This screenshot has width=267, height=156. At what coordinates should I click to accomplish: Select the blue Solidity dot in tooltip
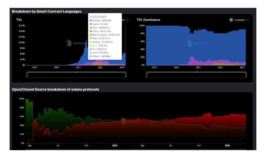coord(90,21)
